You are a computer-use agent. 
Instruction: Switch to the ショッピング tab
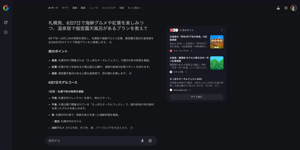pos(109,8)
